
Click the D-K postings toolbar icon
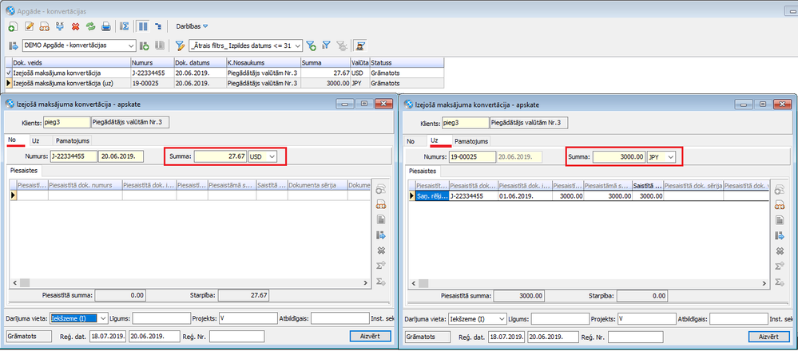(x=60, y=26)
